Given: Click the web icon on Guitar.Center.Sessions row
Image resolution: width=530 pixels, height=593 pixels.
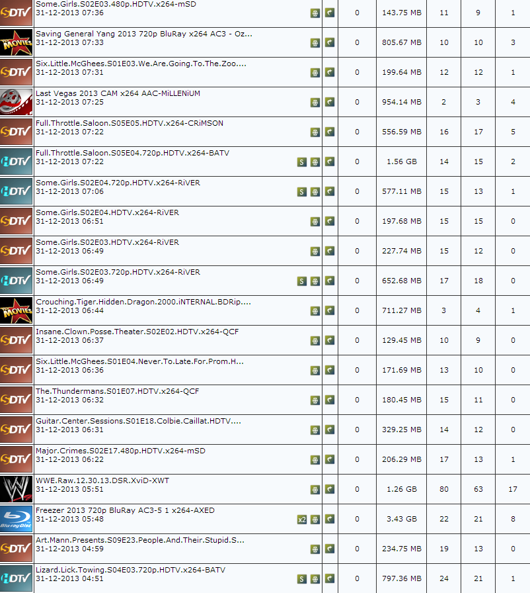Looking at the screenshot, I should pyautogui.click(x=315, y=430).
